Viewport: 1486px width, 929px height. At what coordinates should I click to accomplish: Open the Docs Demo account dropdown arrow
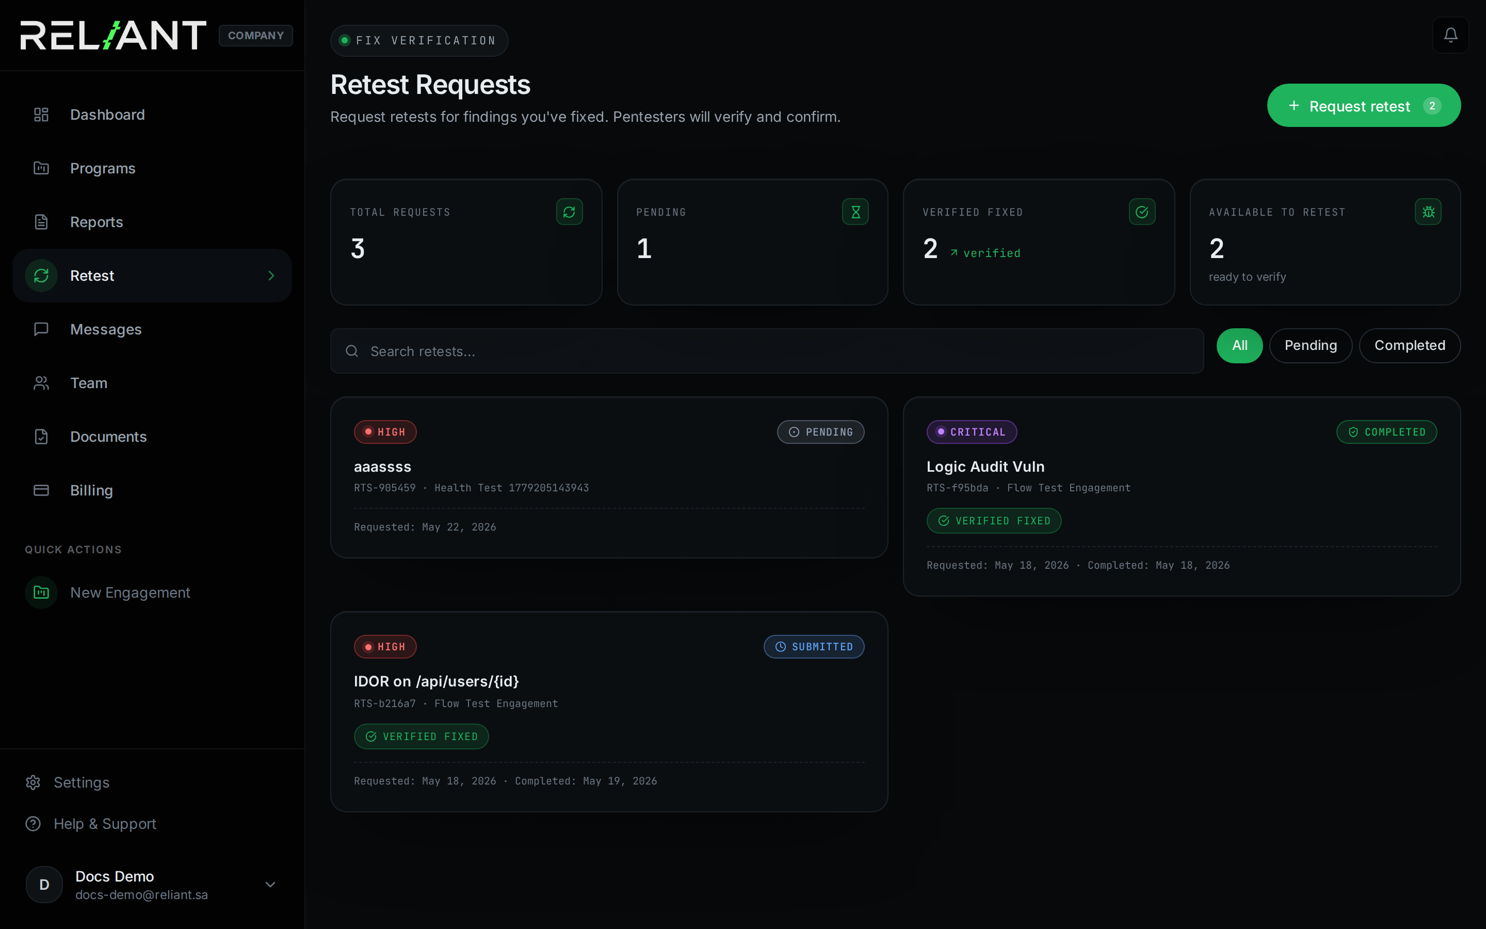(270, 884)
